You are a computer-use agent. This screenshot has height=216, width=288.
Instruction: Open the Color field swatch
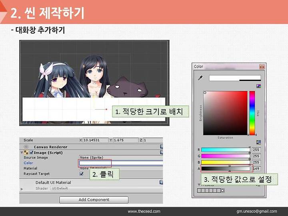(x=121, y=163)
